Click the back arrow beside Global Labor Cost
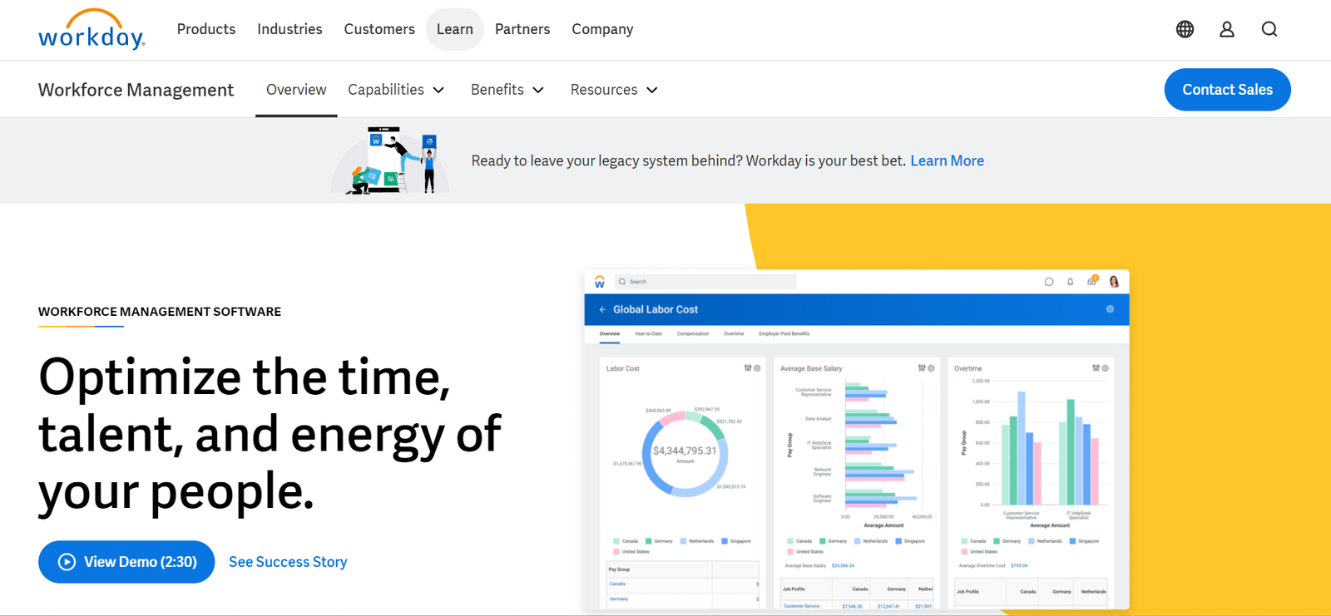 [602, 309]
